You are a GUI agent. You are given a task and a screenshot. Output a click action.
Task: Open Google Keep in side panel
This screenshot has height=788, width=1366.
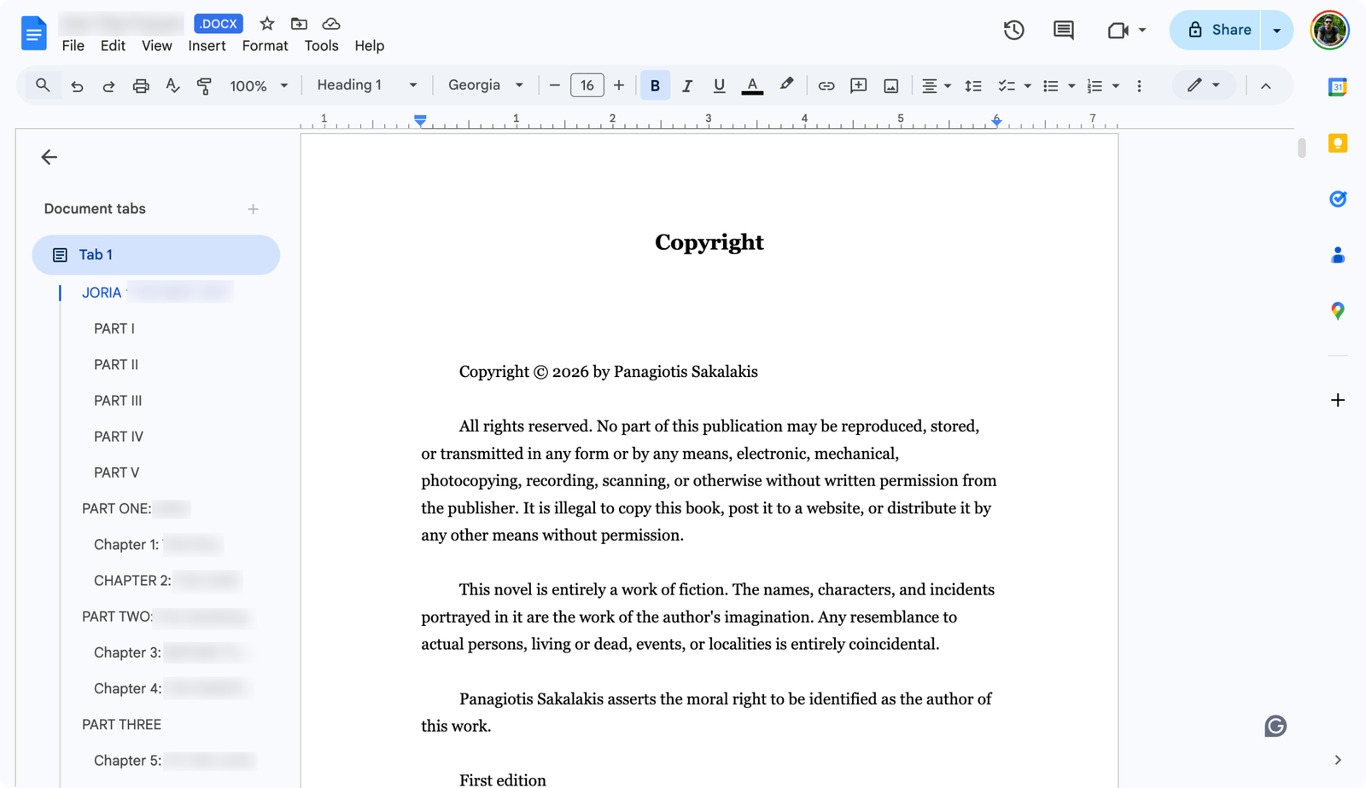(x=1337, y=143)
